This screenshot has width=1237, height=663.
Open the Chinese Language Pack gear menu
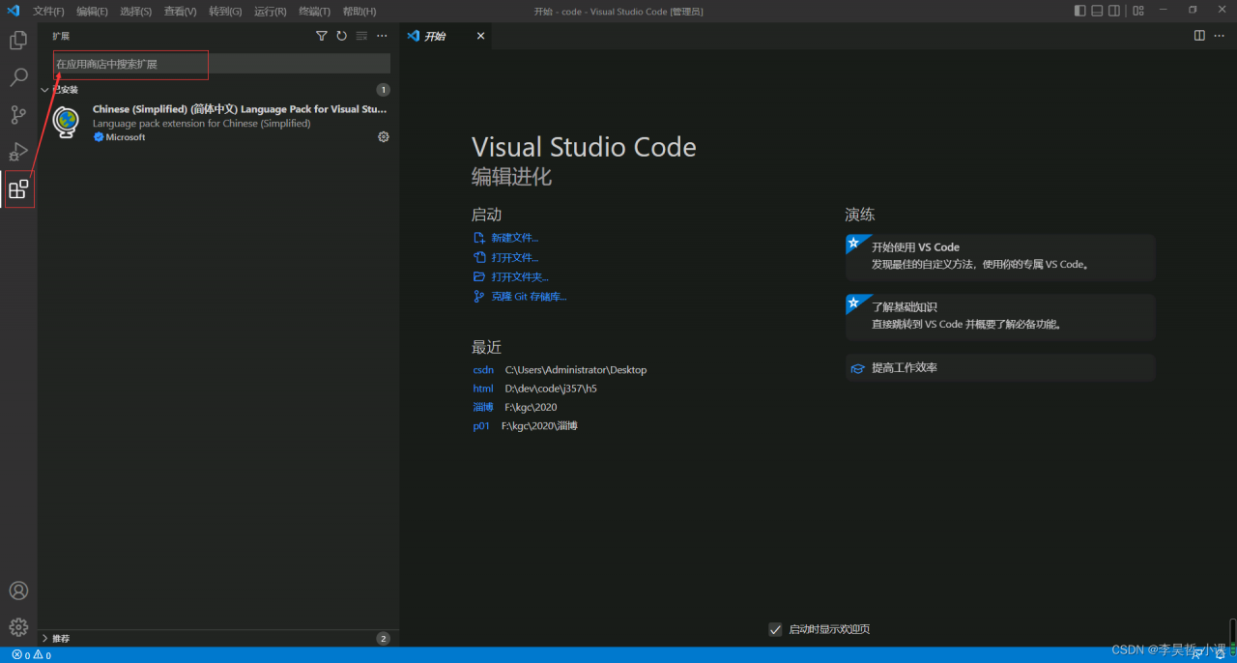384,137
